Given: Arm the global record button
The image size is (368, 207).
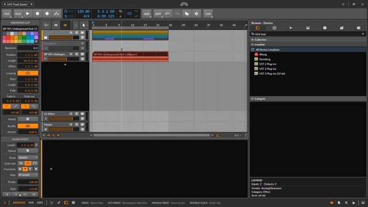Looking at the screenshot, I should pyautogui.click(x=47, y=14).
